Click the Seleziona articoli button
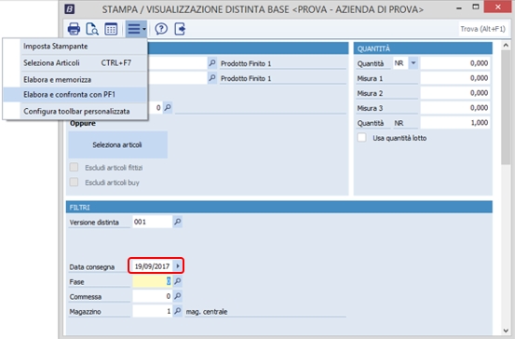 tap(118, 145)
